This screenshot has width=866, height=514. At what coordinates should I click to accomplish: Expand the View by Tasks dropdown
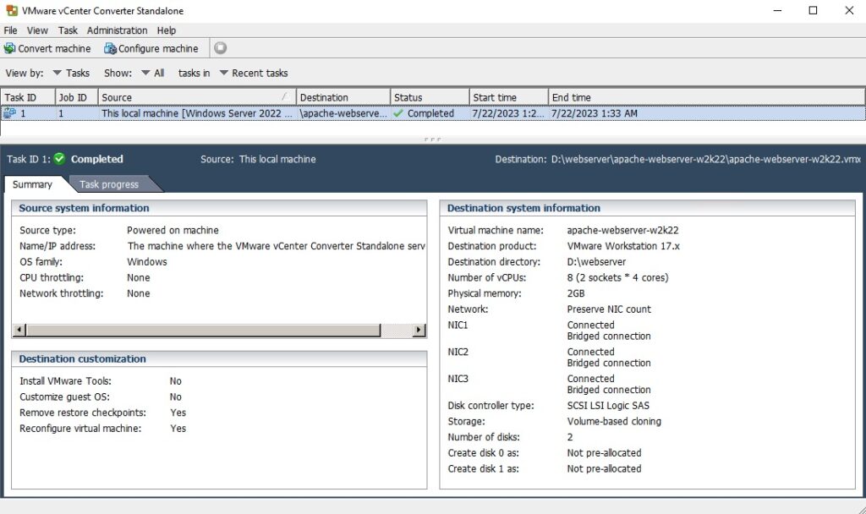[x=71, y=73]
